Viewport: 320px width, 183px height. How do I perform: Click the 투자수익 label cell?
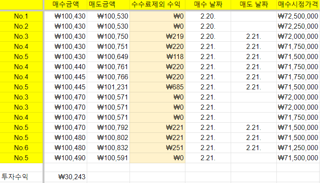click(x=21, y=177)
